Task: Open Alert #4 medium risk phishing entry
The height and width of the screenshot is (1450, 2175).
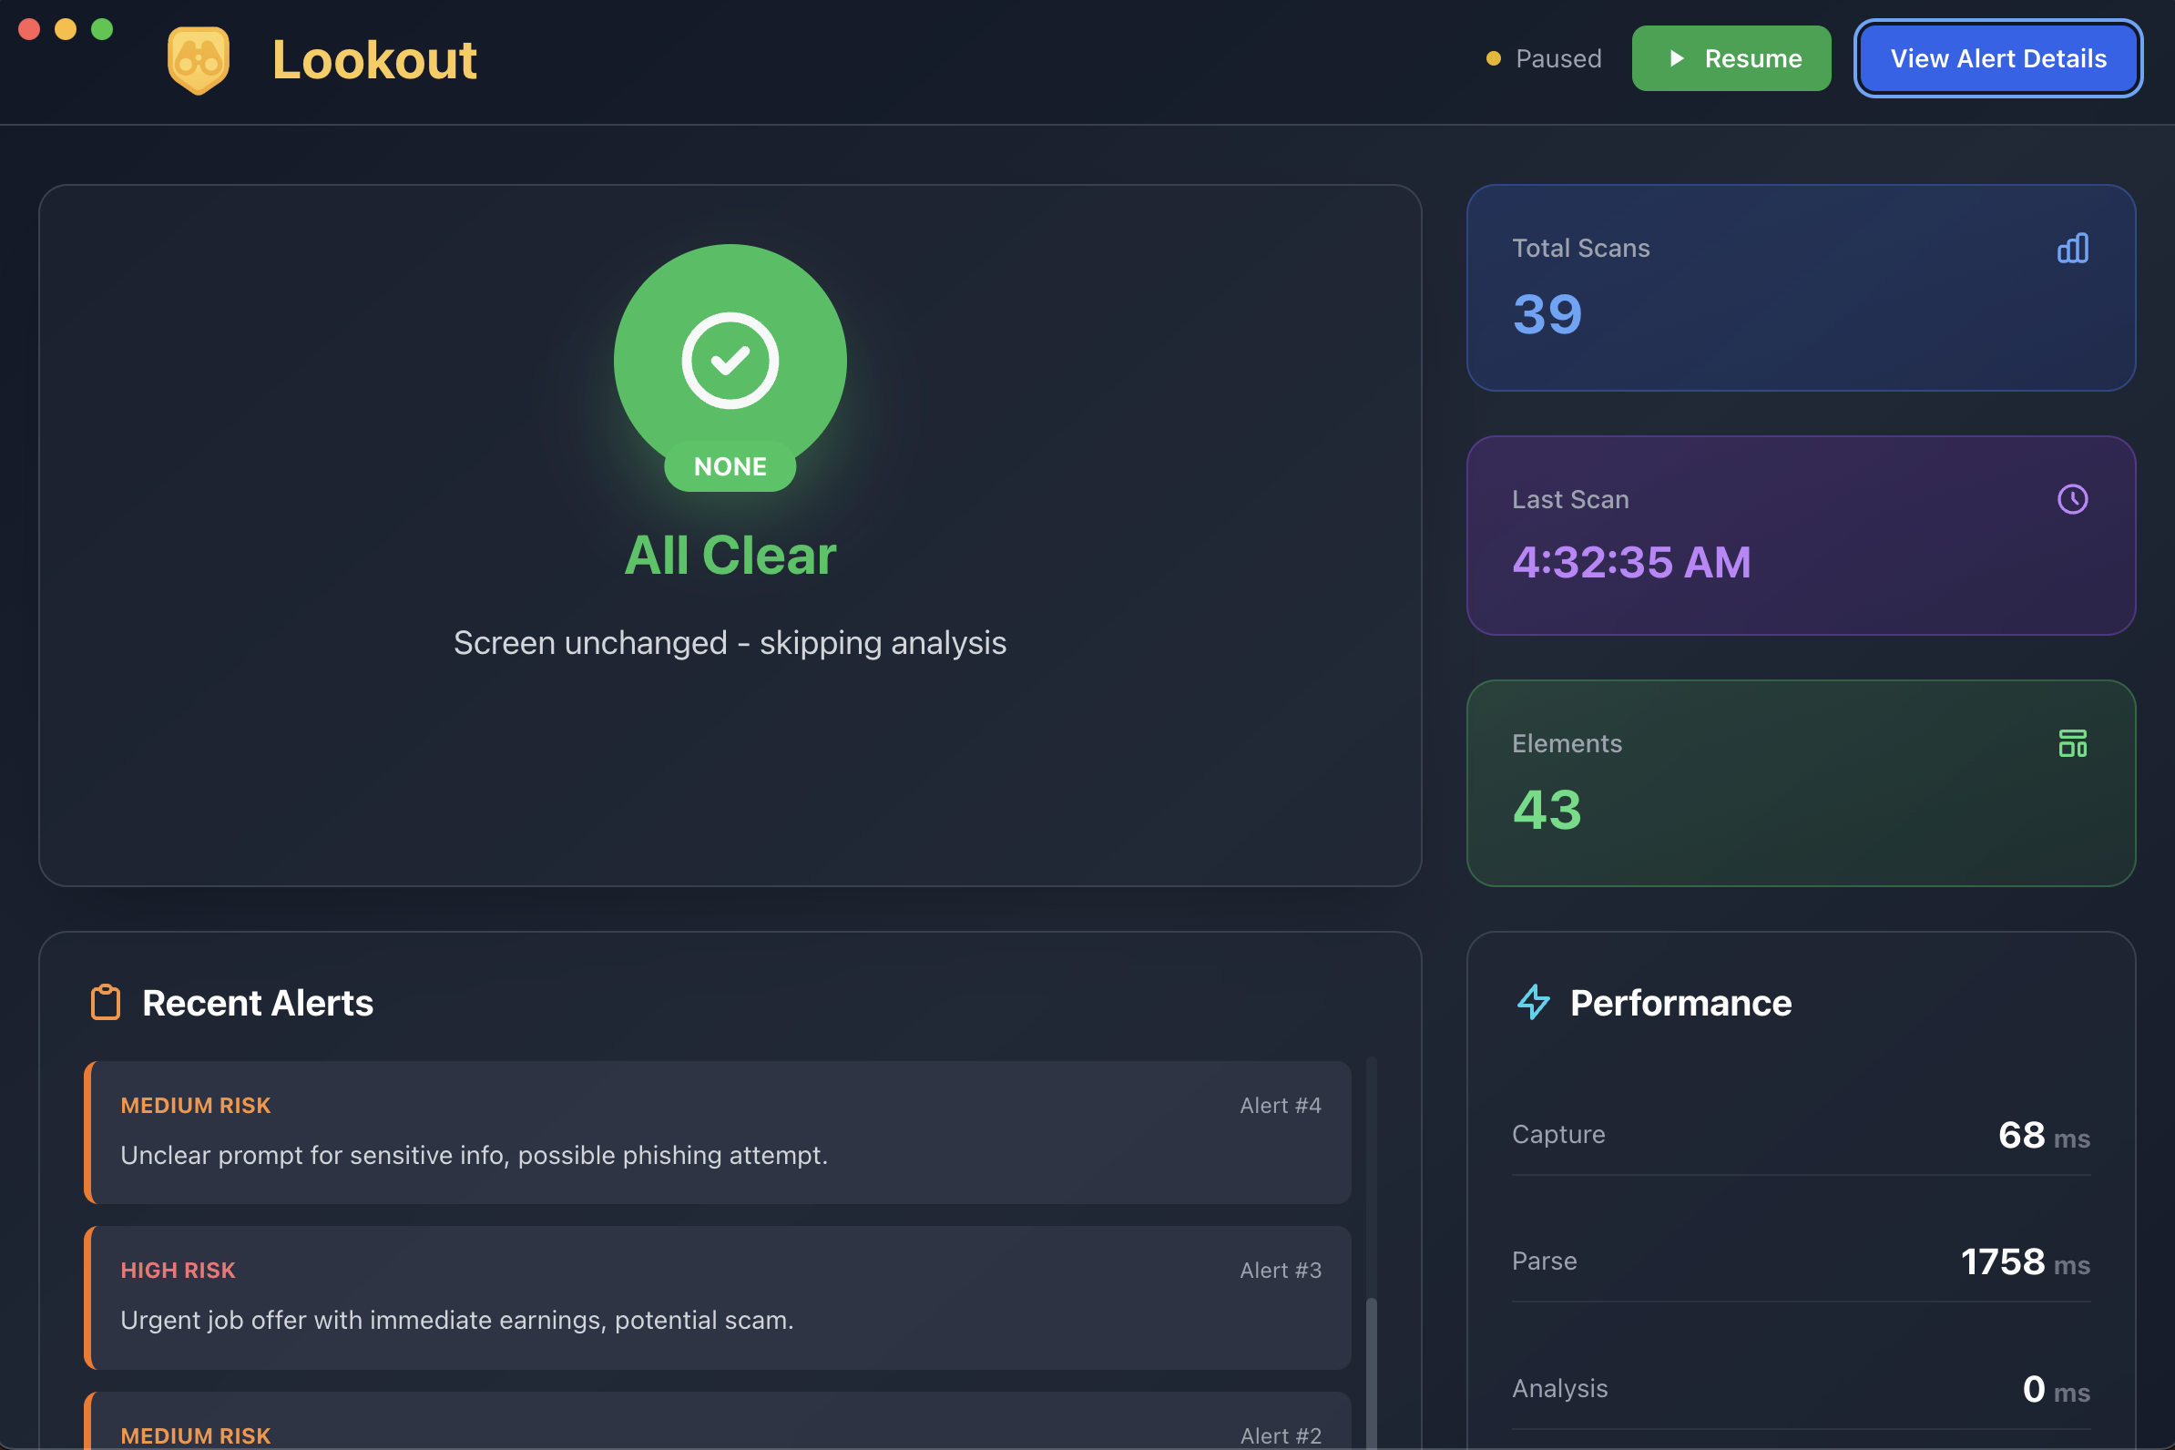Action: pyautogui.click(x=718, y=1132)
